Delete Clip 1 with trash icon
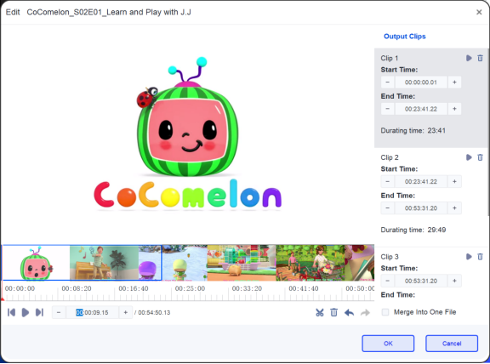The height and width of the screenshot is (364, 490). [x=480, y=58]
